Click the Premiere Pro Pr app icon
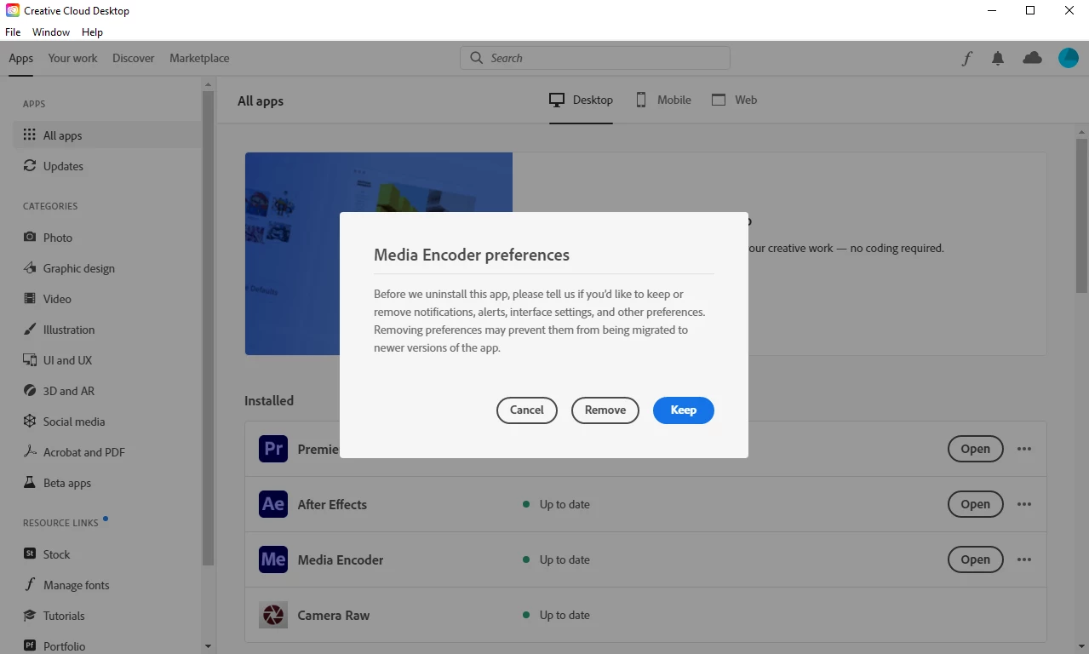 (273, 449)
